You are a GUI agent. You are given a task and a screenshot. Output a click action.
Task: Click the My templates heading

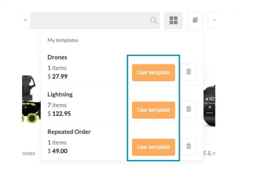pos(63,40)
